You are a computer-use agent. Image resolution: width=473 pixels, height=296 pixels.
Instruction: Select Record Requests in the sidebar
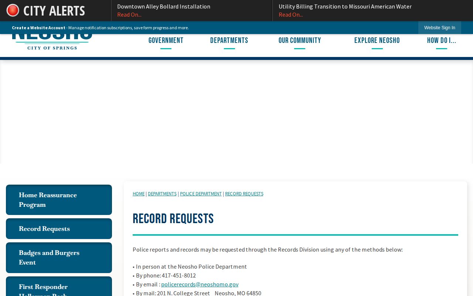tap(59, 229)
